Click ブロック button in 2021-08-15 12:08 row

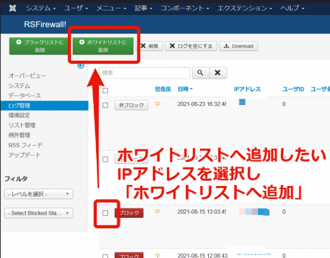(x=129, y=255)
